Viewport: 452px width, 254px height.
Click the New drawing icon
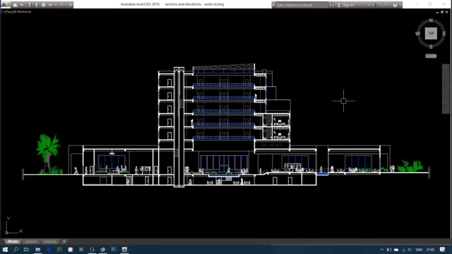[16, 5]
